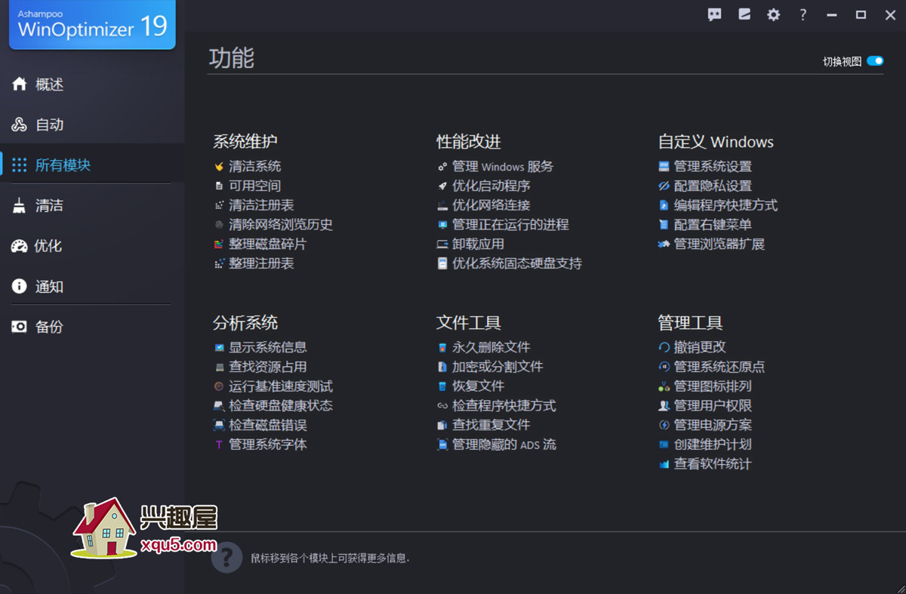Image resolution: width=906 pixels, height=594 pixels.
Task: Click the 分析系统 category heading
Action: tap(245, 322)
